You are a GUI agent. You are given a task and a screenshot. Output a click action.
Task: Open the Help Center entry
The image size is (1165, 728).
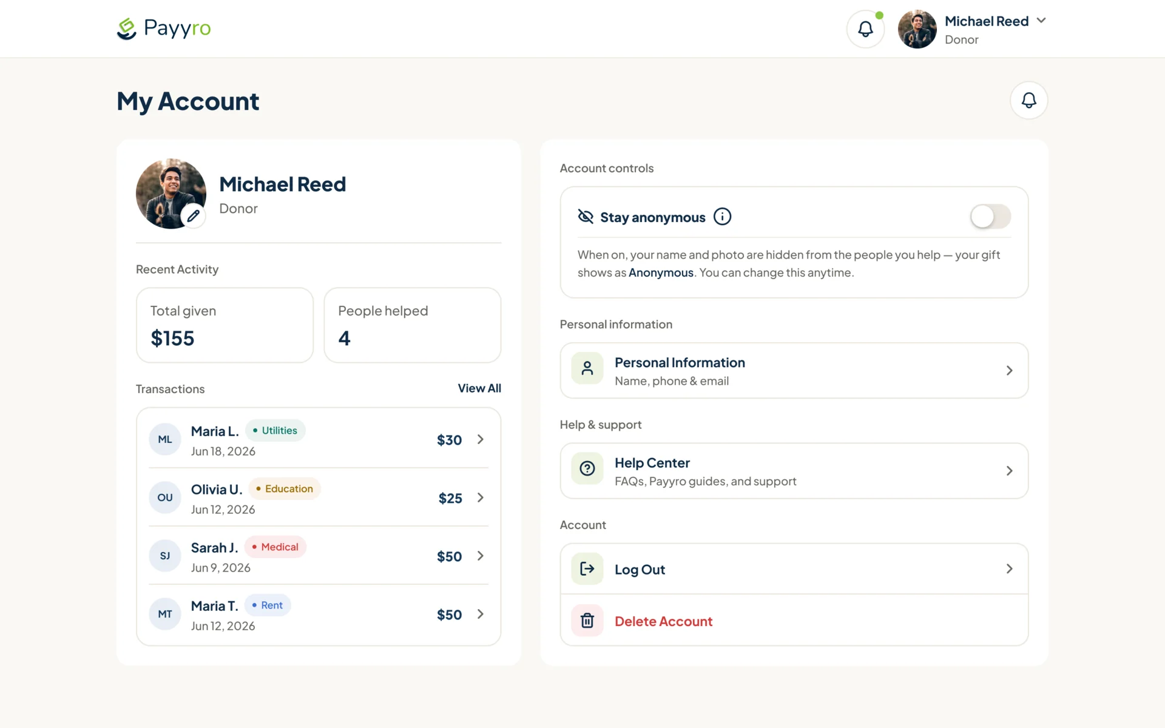(794, 471)
